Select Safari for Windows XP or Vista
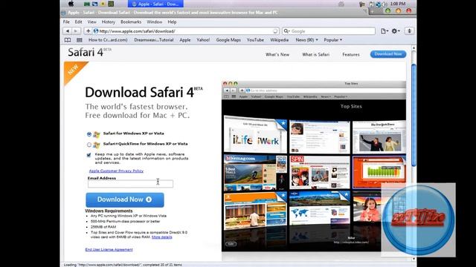The image size is (476, 267). point(89,133)
